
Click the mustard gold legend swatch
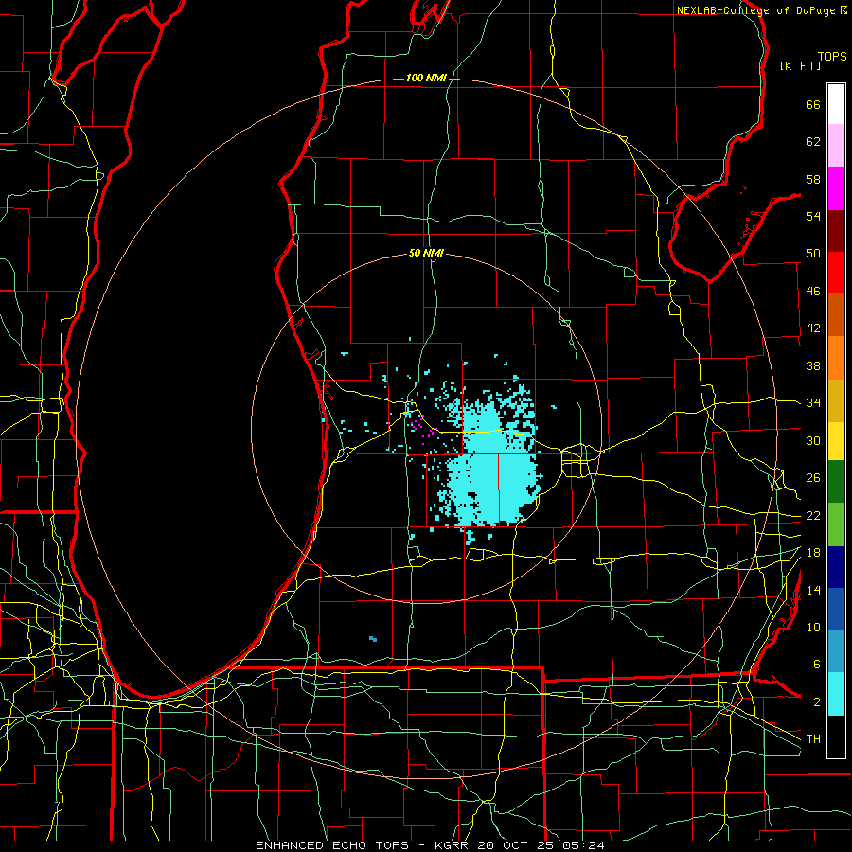tap(836, 400)
